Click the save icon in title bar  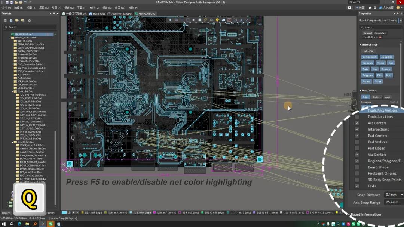(x=7, y=2)
